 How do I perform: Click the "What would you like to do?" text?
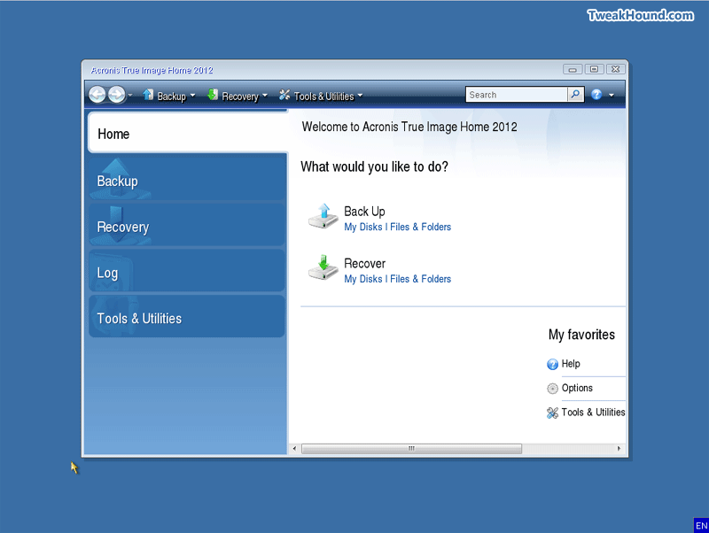374,166
